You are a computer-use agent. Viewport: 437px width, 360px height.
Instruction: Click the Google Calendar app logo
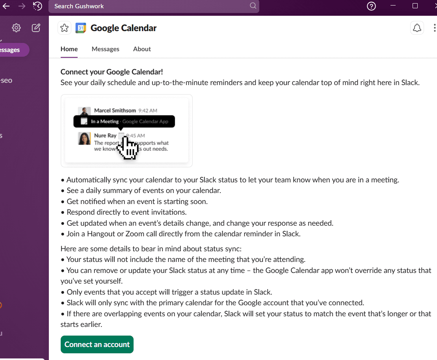pos(81,28)
